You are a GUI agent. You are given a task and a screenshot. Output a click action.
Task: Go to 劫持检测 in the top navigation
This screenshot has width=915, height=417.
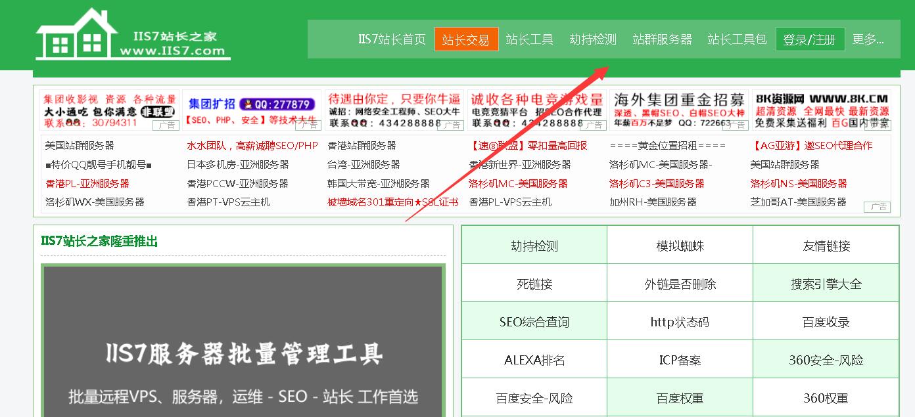(x=593, y=39)
